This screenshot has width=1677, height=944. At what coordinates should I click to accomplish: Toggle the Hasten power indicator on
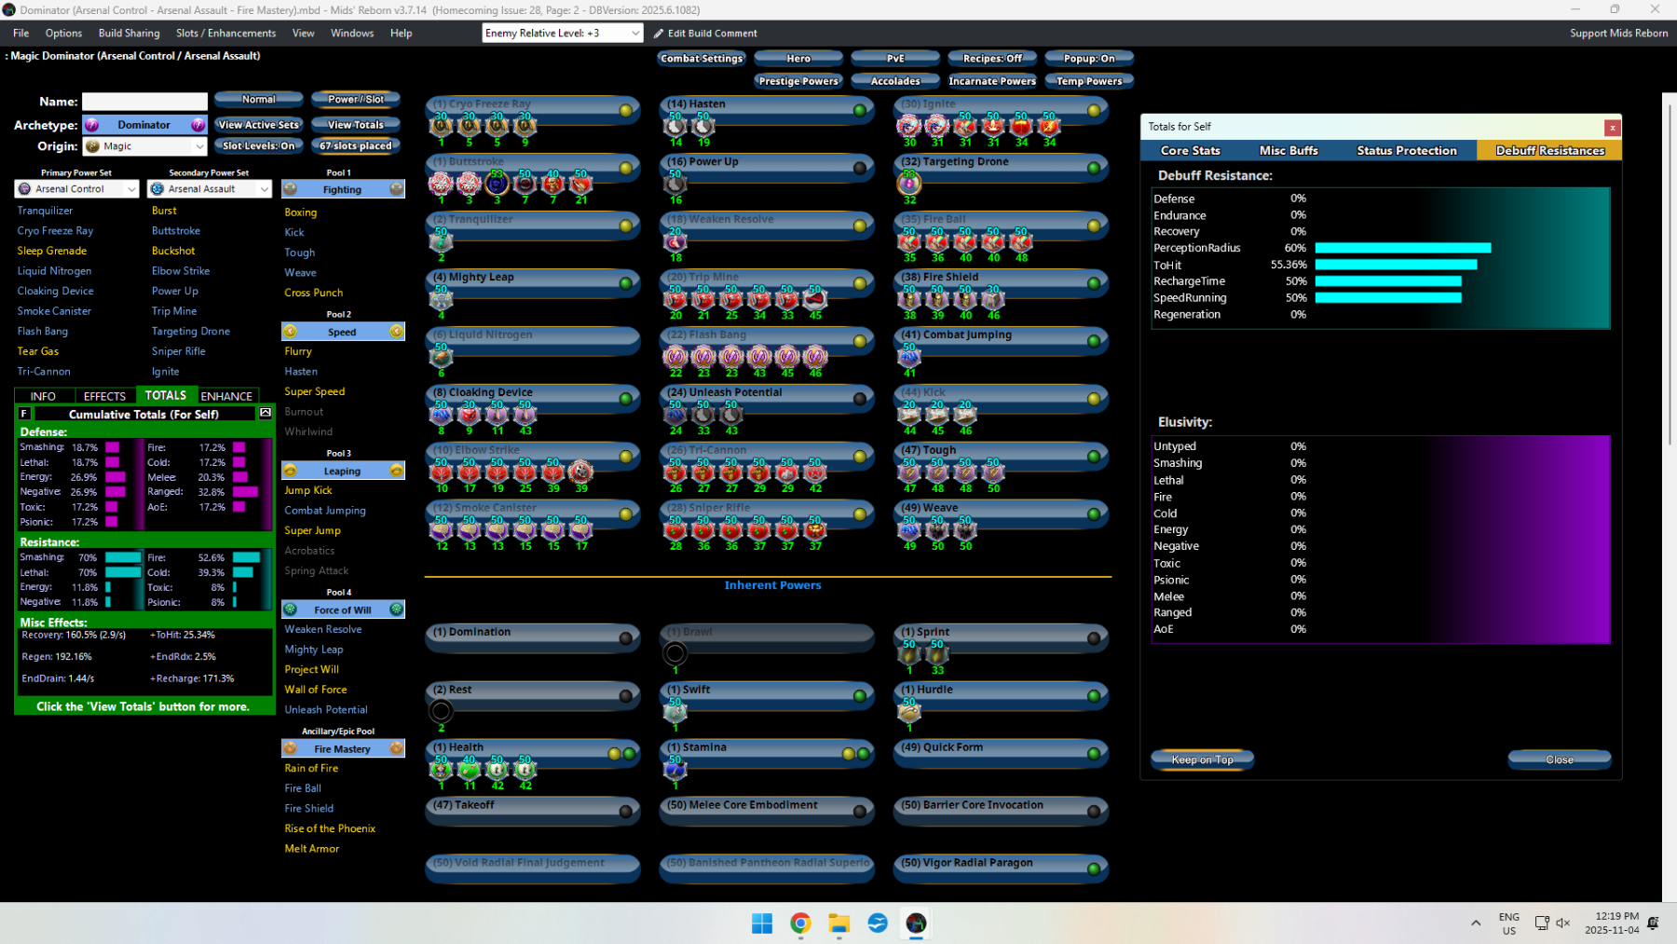[859, 110]
